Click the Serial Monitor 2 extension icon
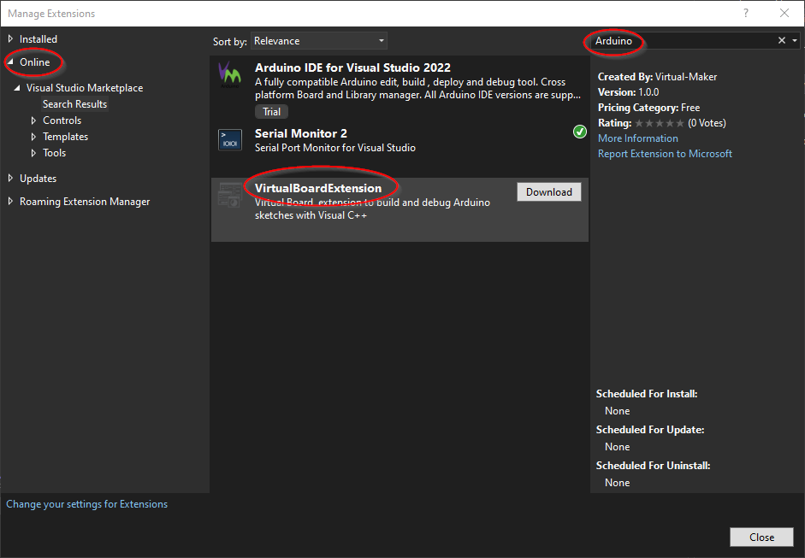Image resolution: width=805 pixels, height=558 pixels. [229, 140]
